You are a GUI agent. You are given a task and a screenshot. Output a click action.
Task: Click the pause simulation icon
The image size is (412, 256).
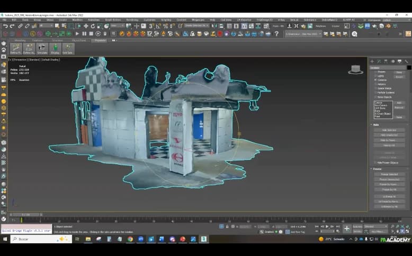[84, 34]
